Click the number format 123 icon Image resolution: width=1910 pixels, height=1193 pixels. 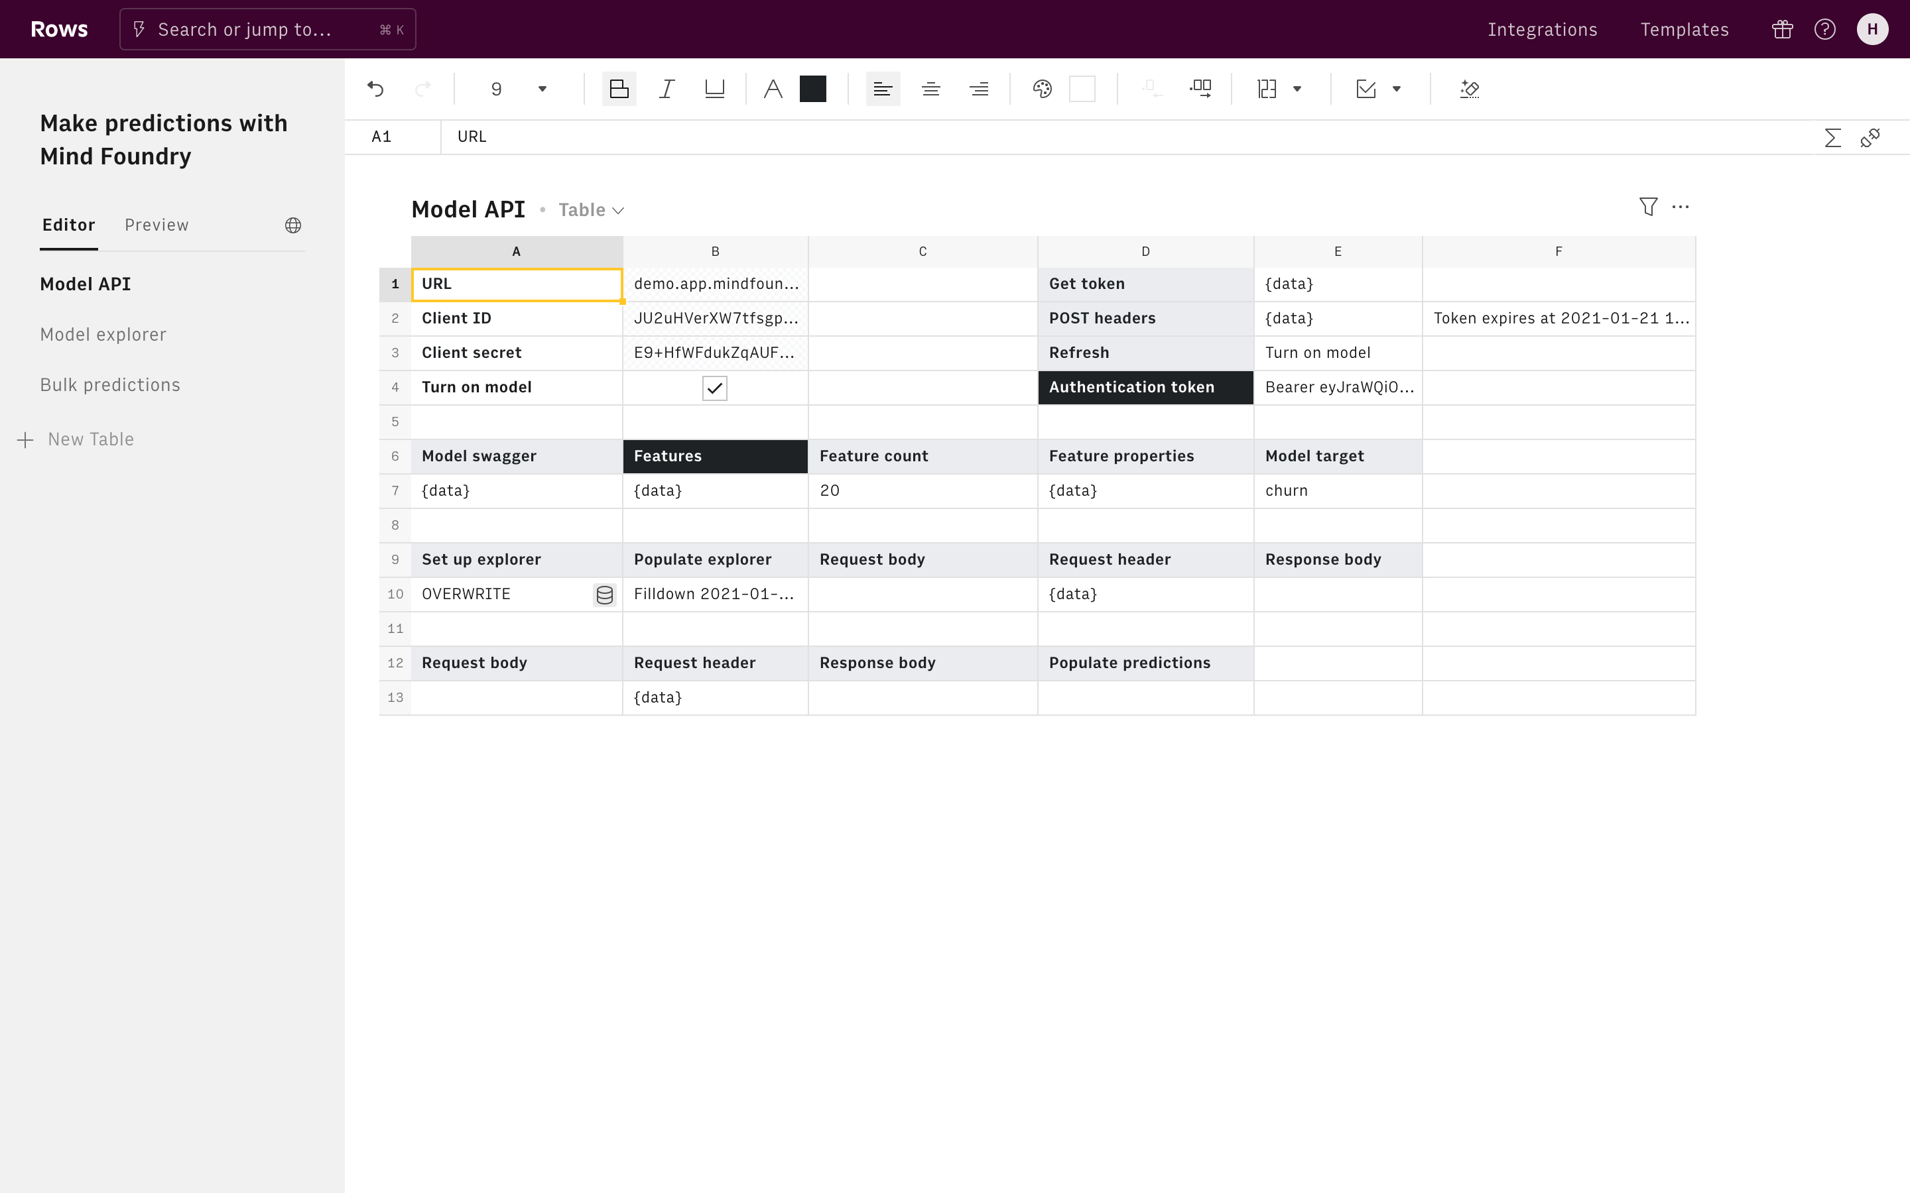coord(1267,89)
